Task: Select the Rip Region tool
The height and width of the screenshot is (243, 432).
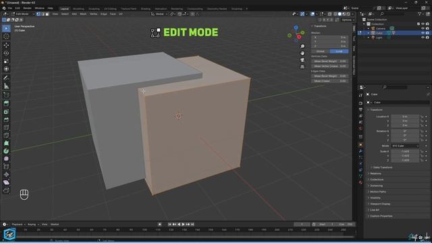Action: pos(6,190)
